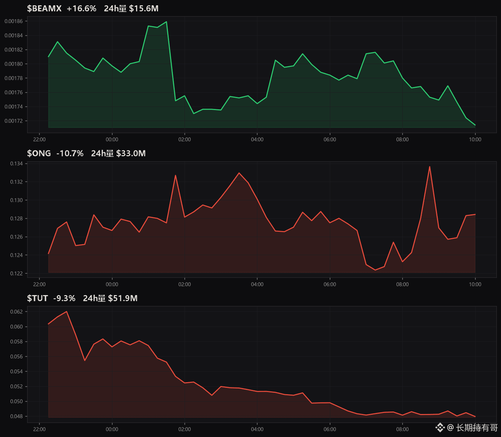Pick the 0.060 axis label on TUT chart
The width and height of the screenshot is (501, 437).
(x=17, y=327)
